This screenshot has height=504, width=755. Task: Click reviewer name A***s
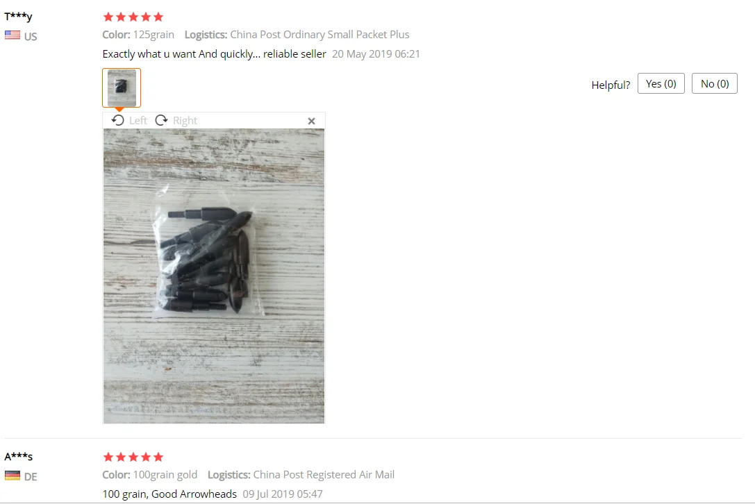(19, 456)
